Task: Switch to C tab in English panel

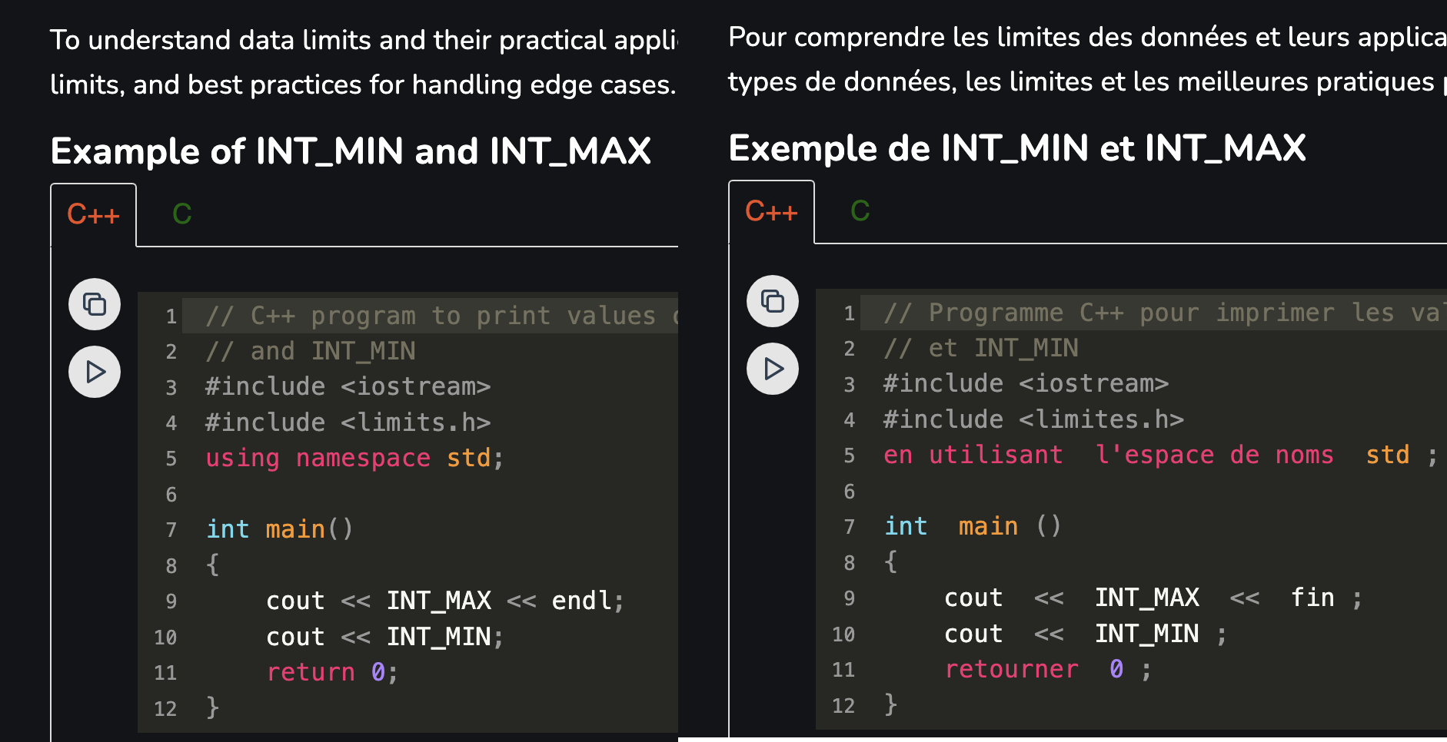Action: tap(182, 214)
